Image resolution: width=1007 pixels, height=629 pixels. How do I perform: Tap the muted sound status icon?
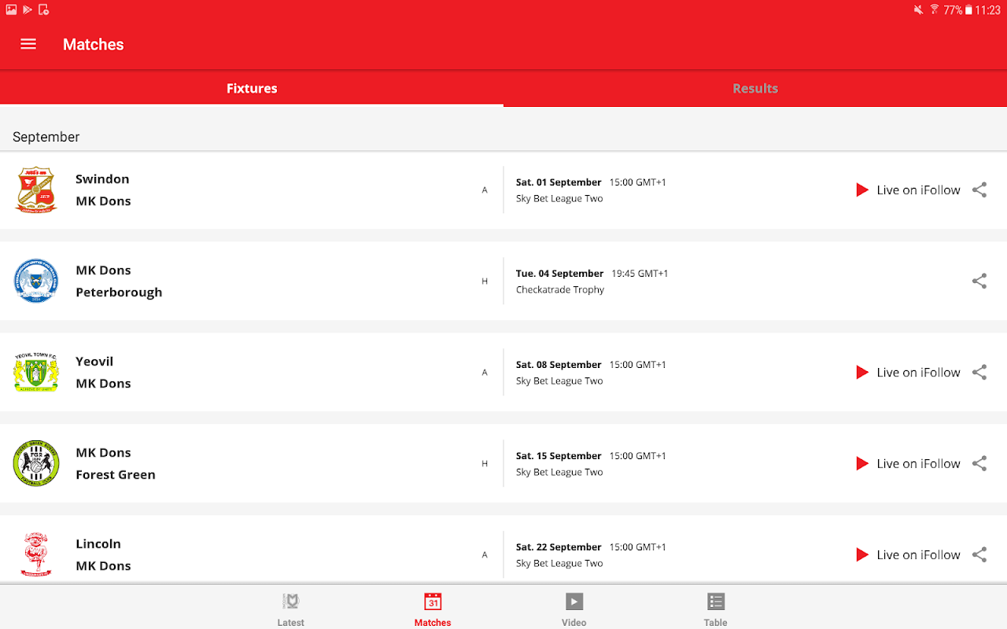pos(918,9)
